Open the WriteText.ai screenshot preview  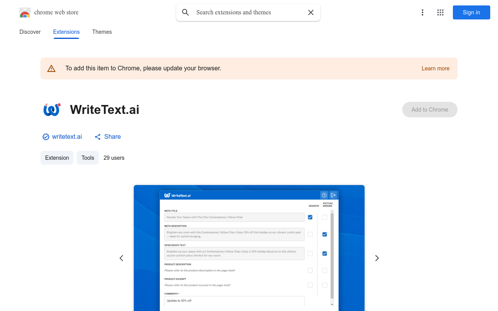[249, 248]
